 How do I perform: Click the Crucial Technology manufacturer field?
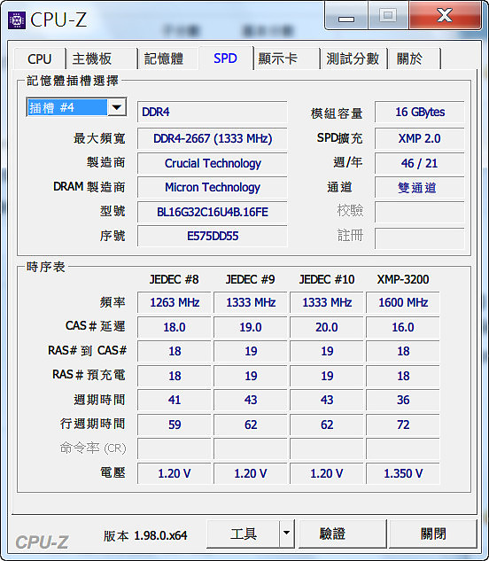(x=212, y=163)
